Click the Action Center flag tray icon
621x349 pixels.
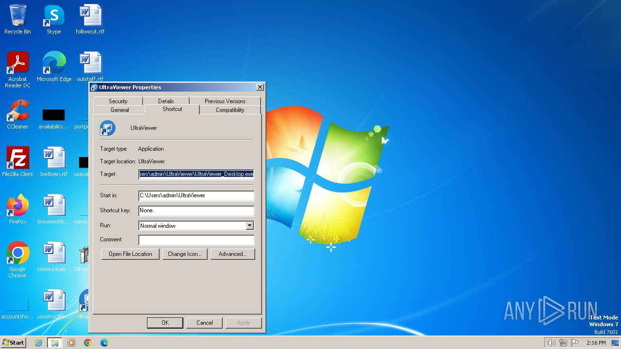[575, 343]
